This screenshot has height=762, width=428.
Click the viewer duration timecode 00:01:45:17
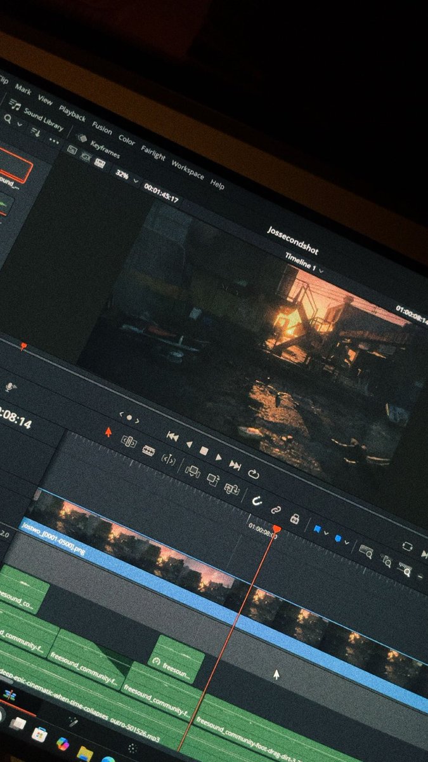pyautogui.click(x=161, y=194)
